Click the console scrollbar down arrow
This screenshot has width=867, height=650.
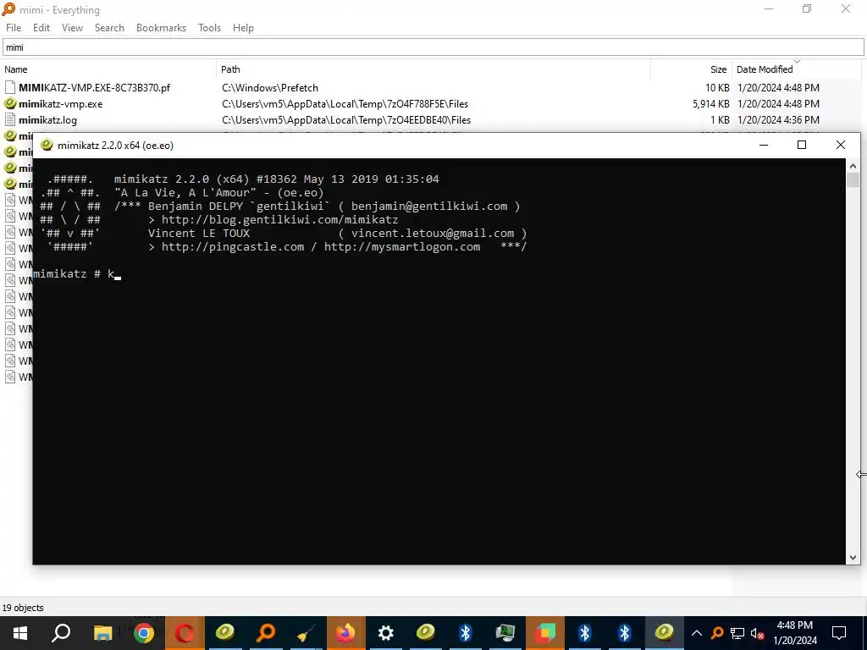[853, 558]
